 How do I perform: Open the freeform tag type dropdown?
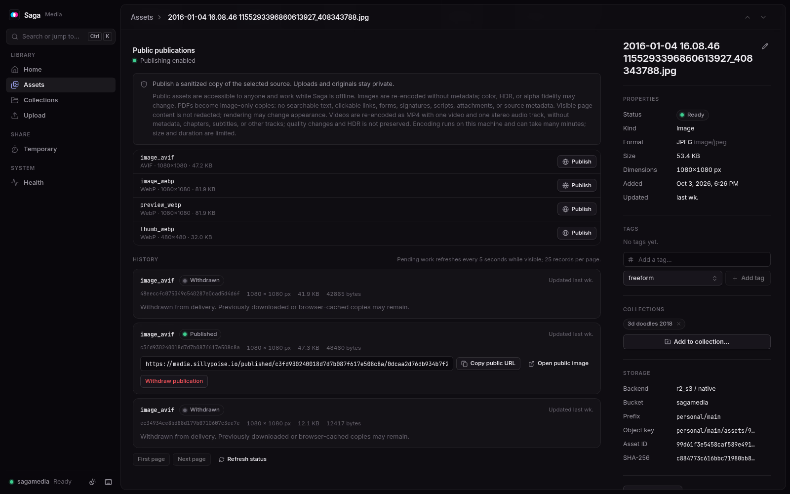click(x=672, y=278)
